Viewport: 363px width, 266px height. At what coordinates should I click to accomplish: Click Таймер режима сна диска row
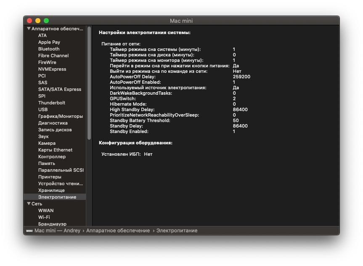click(x=173, y=55)
